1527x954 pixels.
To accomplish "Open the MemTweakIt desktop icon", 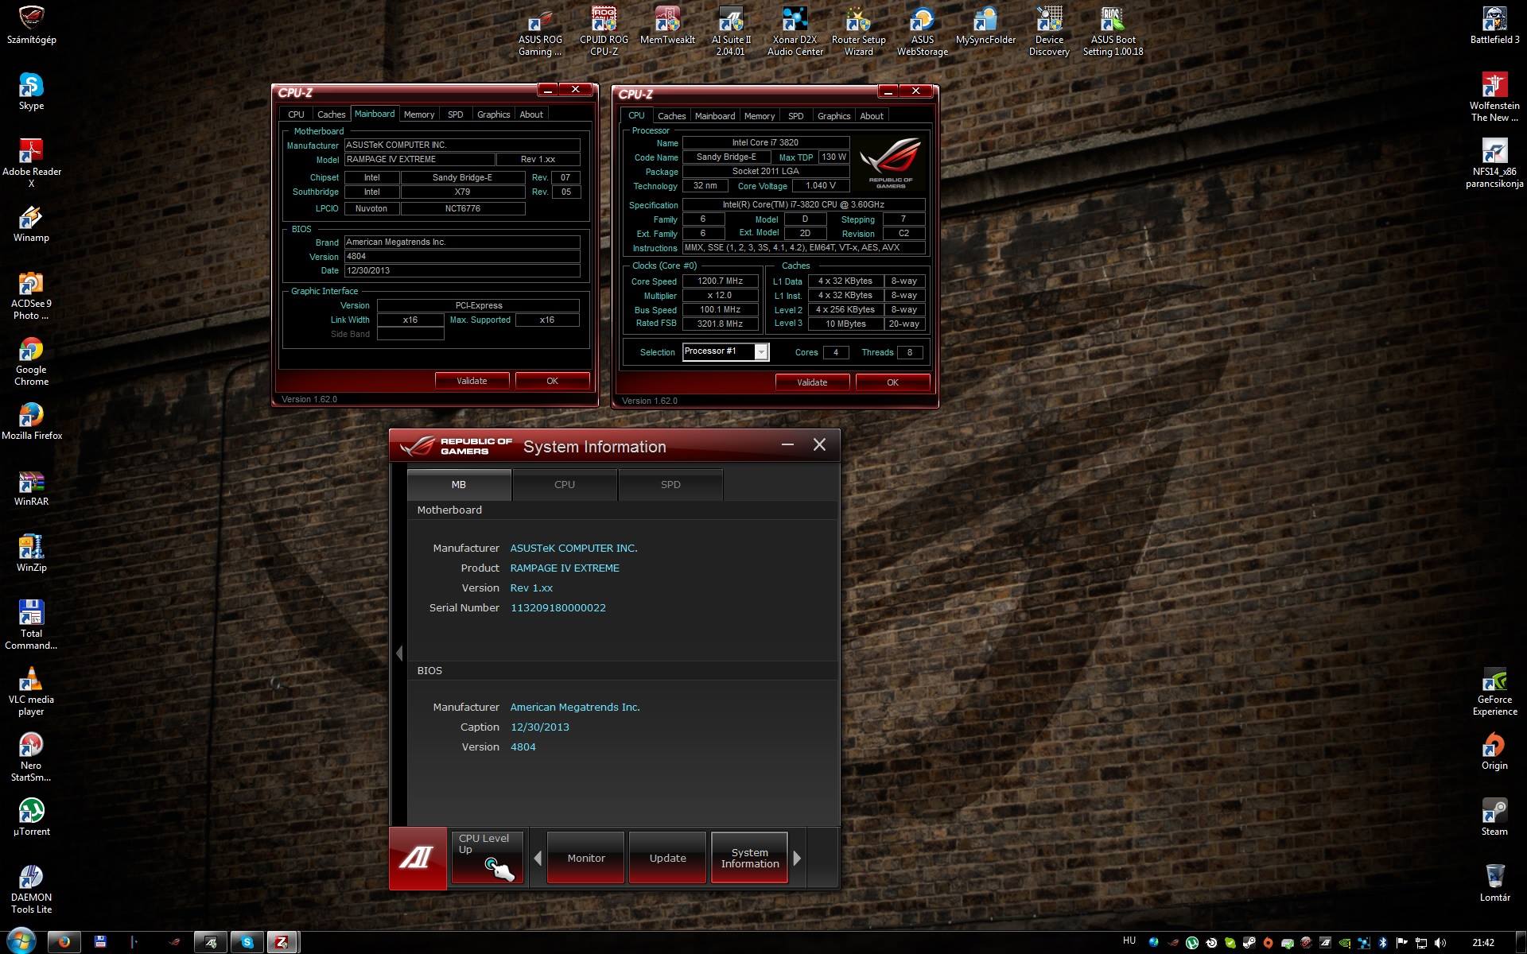I will click(667, 26).
